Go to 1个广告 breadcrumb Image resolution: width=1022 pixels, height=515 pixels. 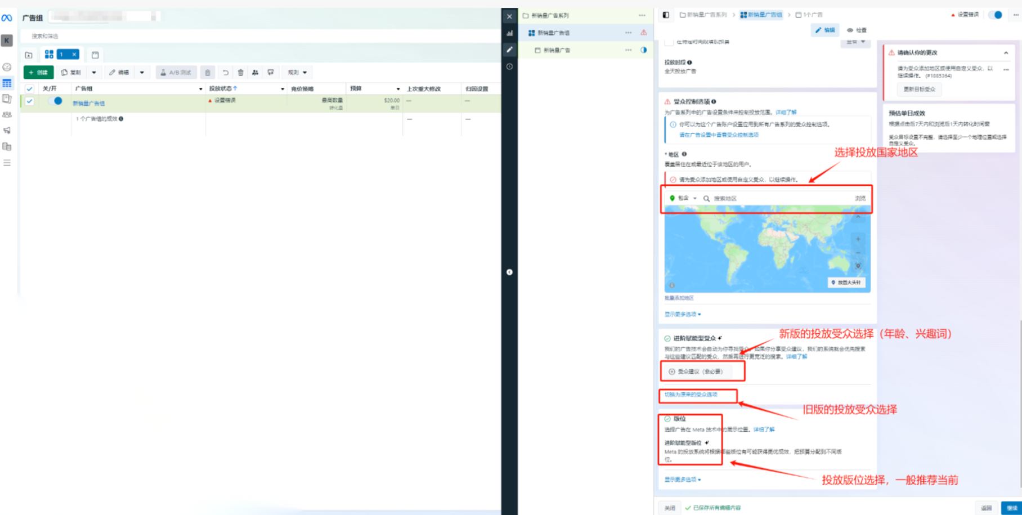(809, 15)
